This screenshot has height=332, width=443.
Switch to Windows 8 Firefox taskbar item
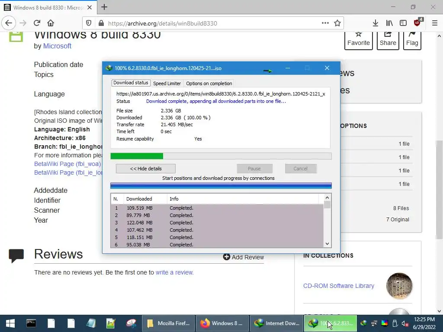[x=222, y=323]
